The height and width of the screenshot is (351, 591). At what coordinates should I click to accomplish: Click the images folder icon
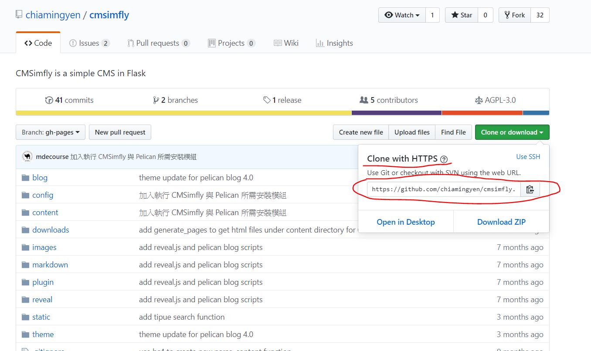(25, 247)
